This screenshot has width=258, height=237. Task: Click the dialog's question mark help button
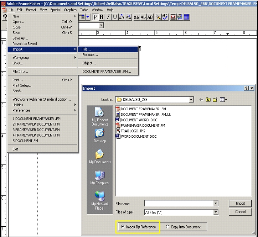click(246, 88)
